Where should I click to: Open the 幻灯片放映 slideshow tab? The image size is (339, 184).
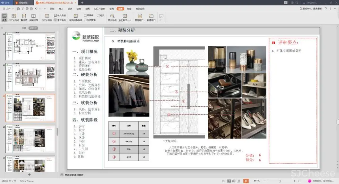pos(99,8)
